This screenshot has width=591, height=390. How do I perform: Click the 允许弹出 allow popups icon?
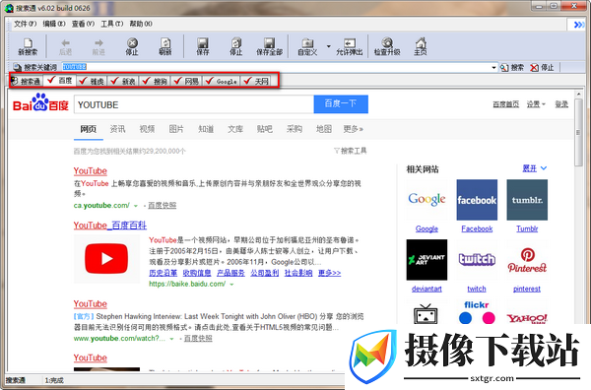pos(349,46)
